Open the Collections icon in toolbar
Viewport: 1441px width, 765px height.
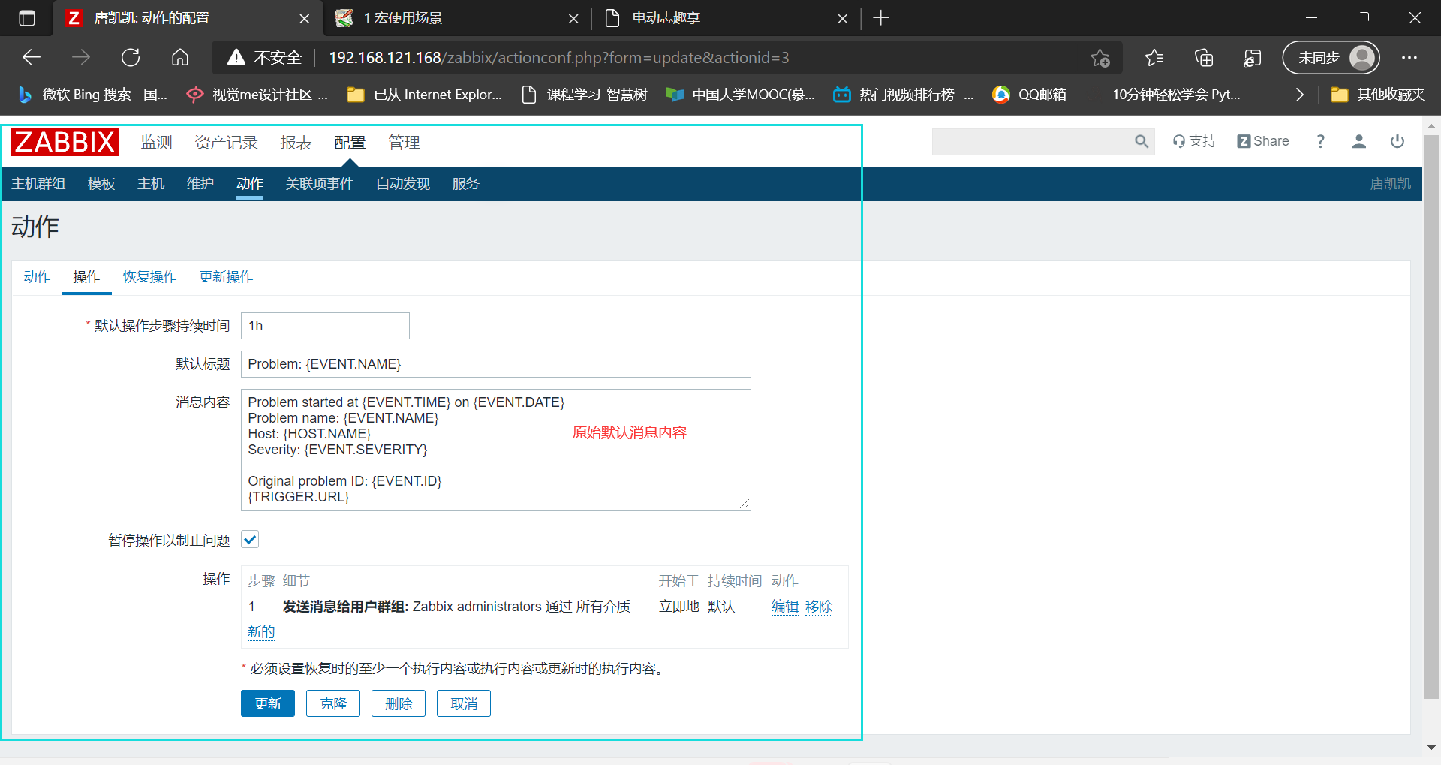tap(1204, 58)
